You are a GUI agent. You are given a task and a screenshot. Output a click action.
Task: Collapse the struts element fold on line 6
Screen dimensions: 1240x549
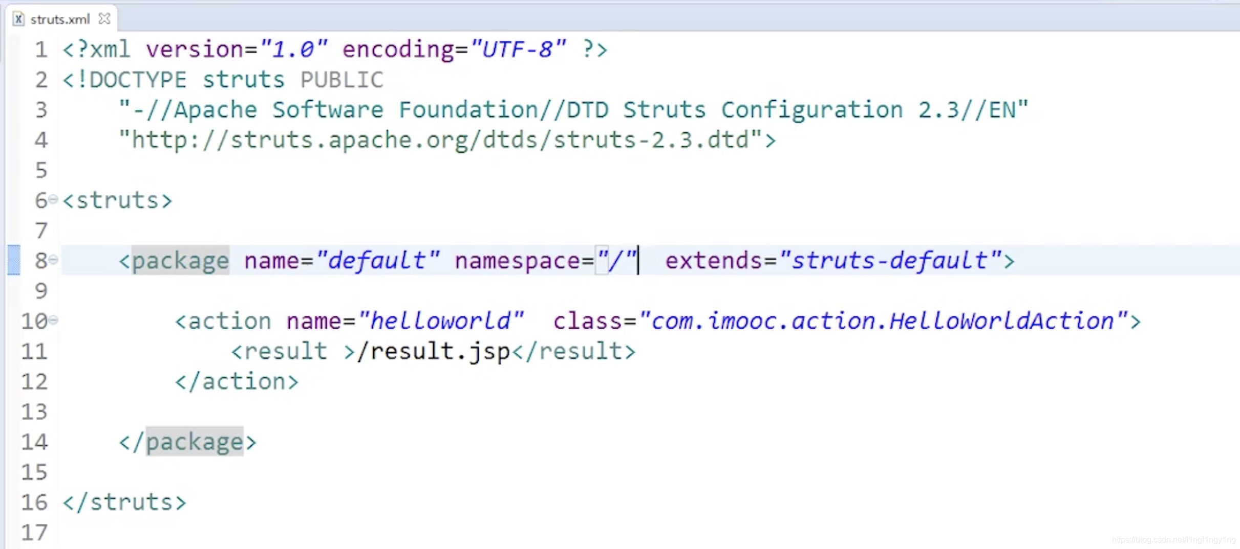pyautogui.click(x=53, y=199)
